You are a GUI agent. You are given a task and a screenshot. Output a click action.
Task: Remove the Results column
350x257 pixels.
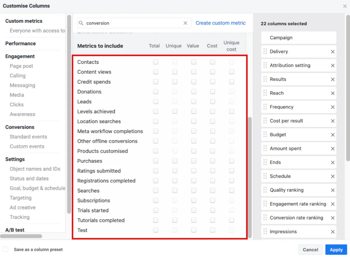pyautogui.click(x=332, y=79)
